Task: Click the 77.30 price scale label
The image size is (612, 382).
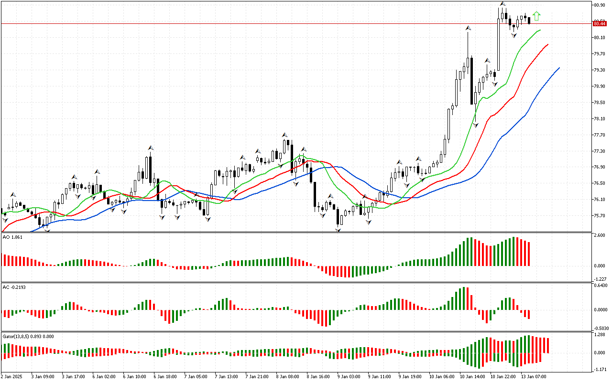Action: coord(599,151)
